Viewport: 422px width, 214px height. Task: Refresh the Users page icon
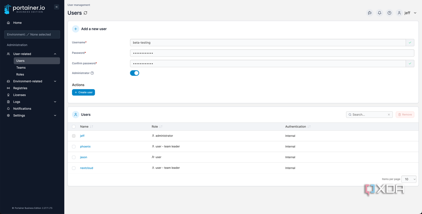[x=86, y=13]
